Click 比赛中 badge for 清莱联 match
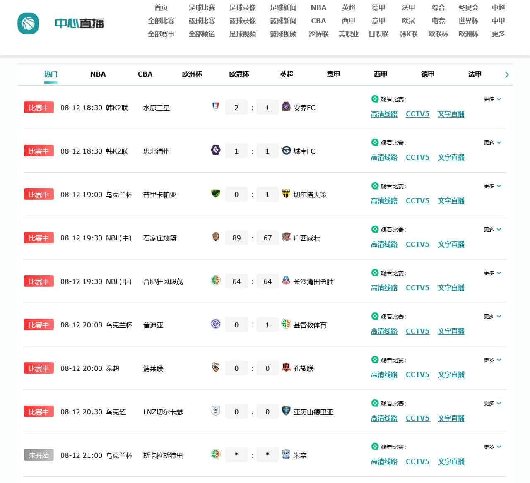 click(x=39, y=368)
